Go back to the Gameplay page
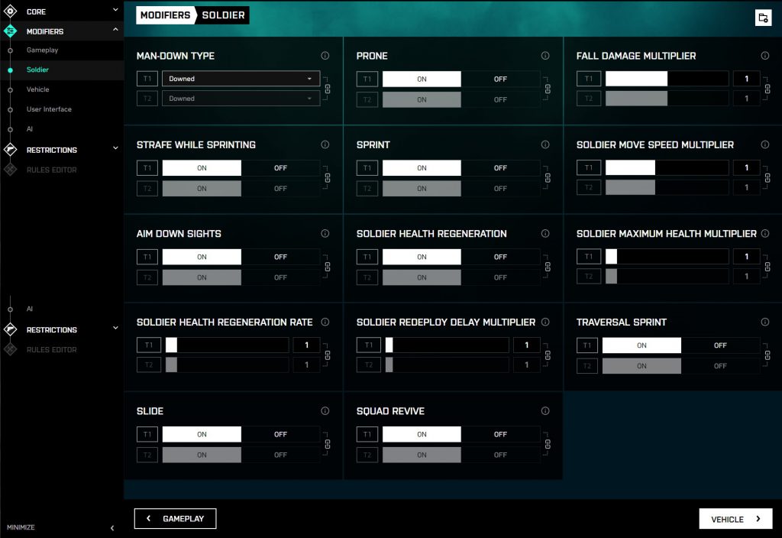This screenshot has height=538, width=782. 175,519
